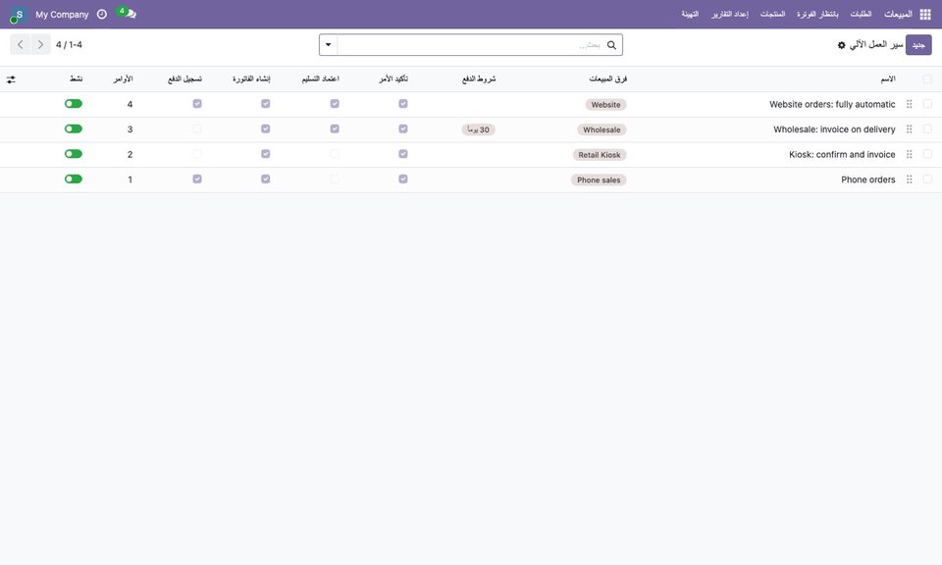Grab the drag handle for Wholesale row

tap(909, 129)
